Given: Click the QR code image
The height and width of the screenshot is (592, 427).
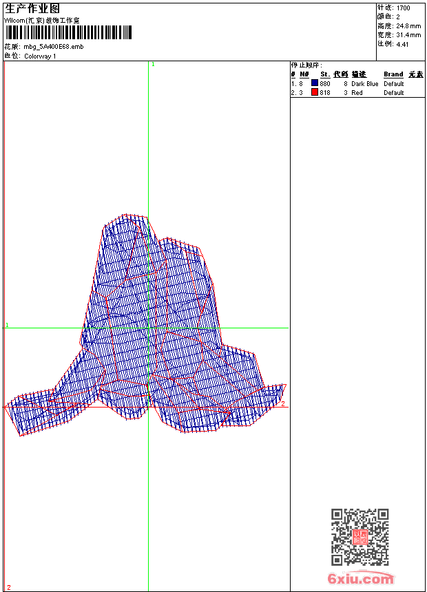Looking at the screenshot, I should (x=360, y=537).
